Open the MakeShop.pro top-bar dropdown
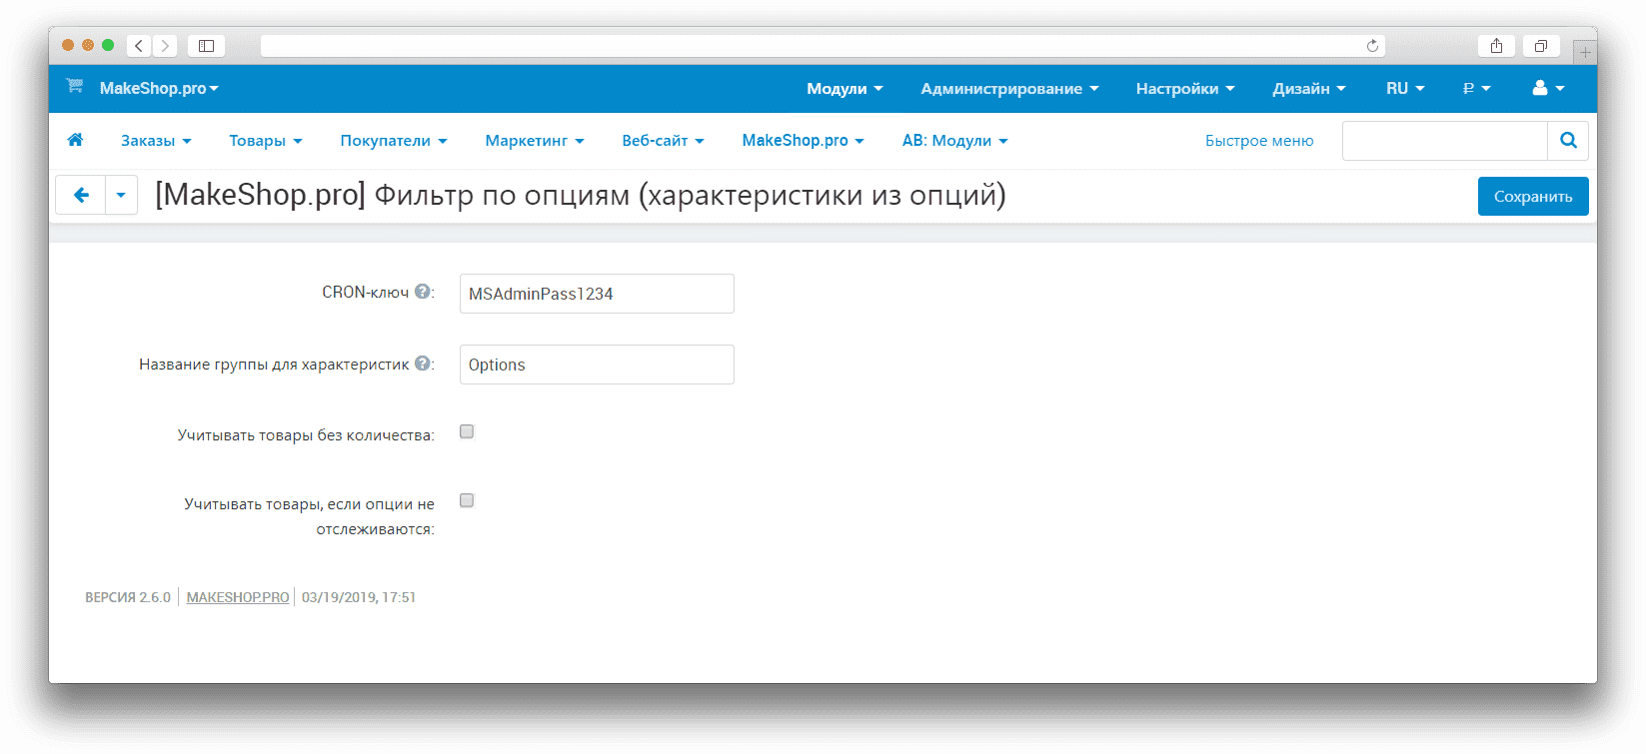This screenshot has width=1646, height=754. 159,88
